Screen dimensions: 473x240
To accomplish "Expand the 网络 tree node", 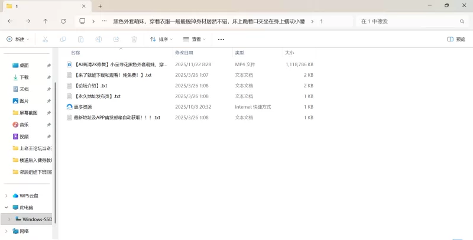I will click(x=7, y=231).
